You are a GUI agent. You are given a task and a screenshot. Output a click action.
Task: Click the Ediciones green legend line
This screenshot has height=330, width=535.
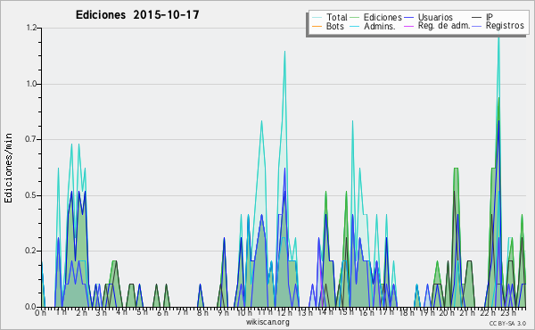pyautogui.click(x=355, y=18)
